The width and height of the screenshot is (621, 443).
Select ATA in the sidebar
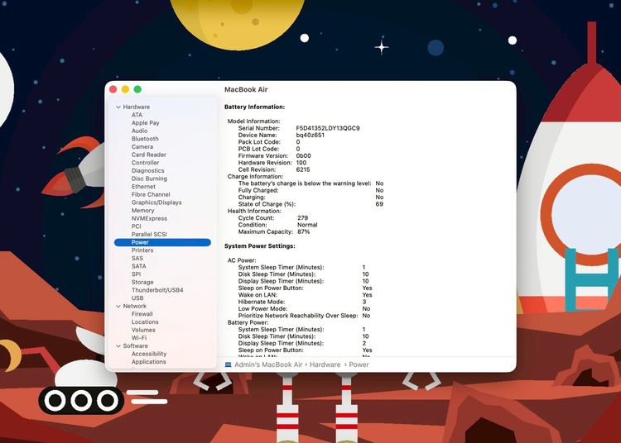pos(137,115)
